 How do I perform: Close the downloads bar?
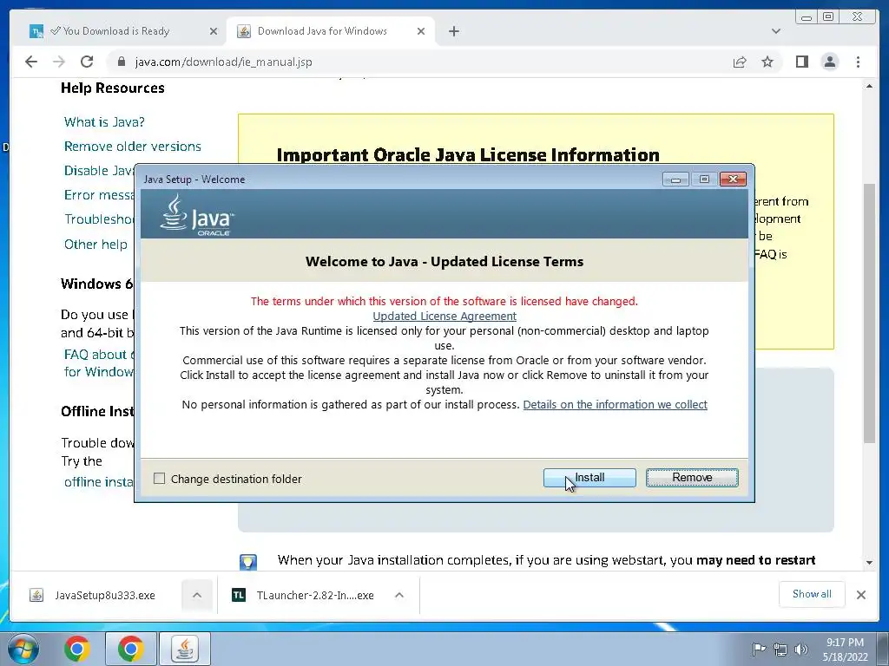(860, 595)
